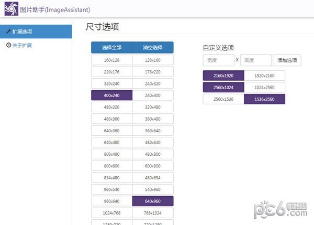Screen dimensions: 314x225
Task: Enable the 480x800 size option
Action: point(153,154)
